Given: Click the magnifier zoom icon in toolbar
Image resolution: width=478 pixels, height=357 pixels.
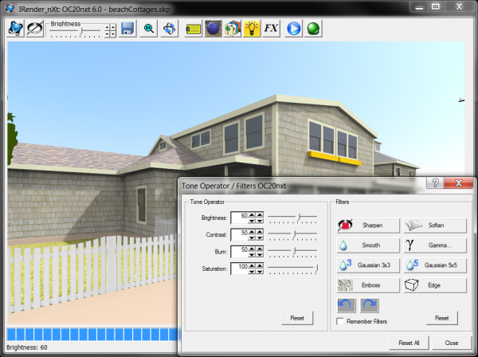Looking at the screenshot, I should pyautogui.click(x=149, y=29).
